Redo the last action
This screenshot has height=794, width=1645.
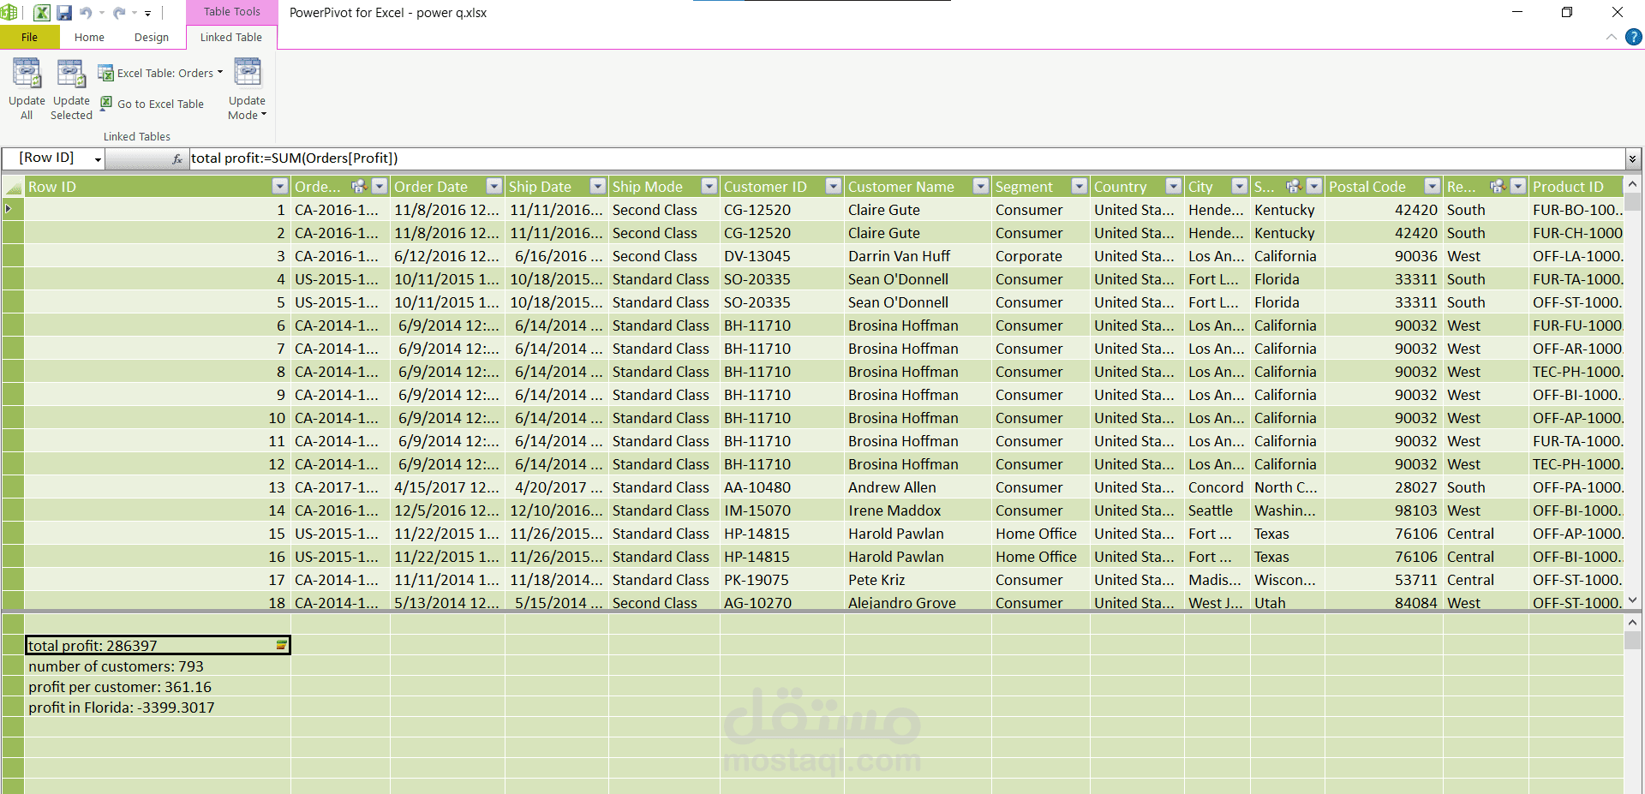click(119, 13)
